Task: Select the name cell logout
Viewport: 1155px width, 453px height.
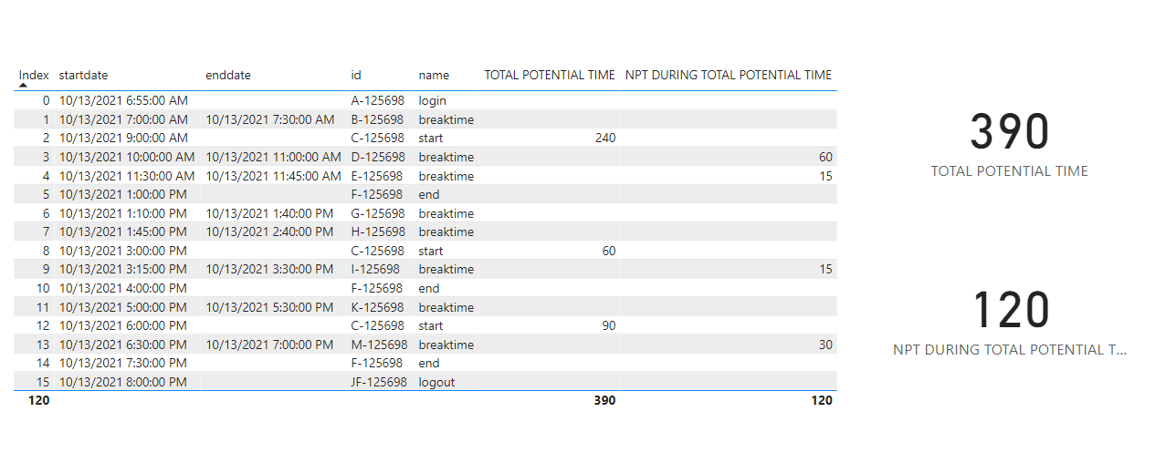Action: pyautogui.click(x=436, y=382)
